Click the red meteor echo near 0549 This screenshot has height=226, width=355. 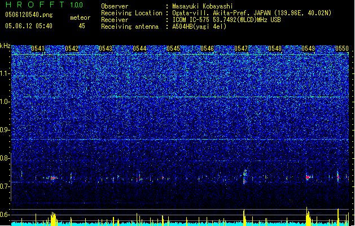pyautogui.click(x=309, y=177)
